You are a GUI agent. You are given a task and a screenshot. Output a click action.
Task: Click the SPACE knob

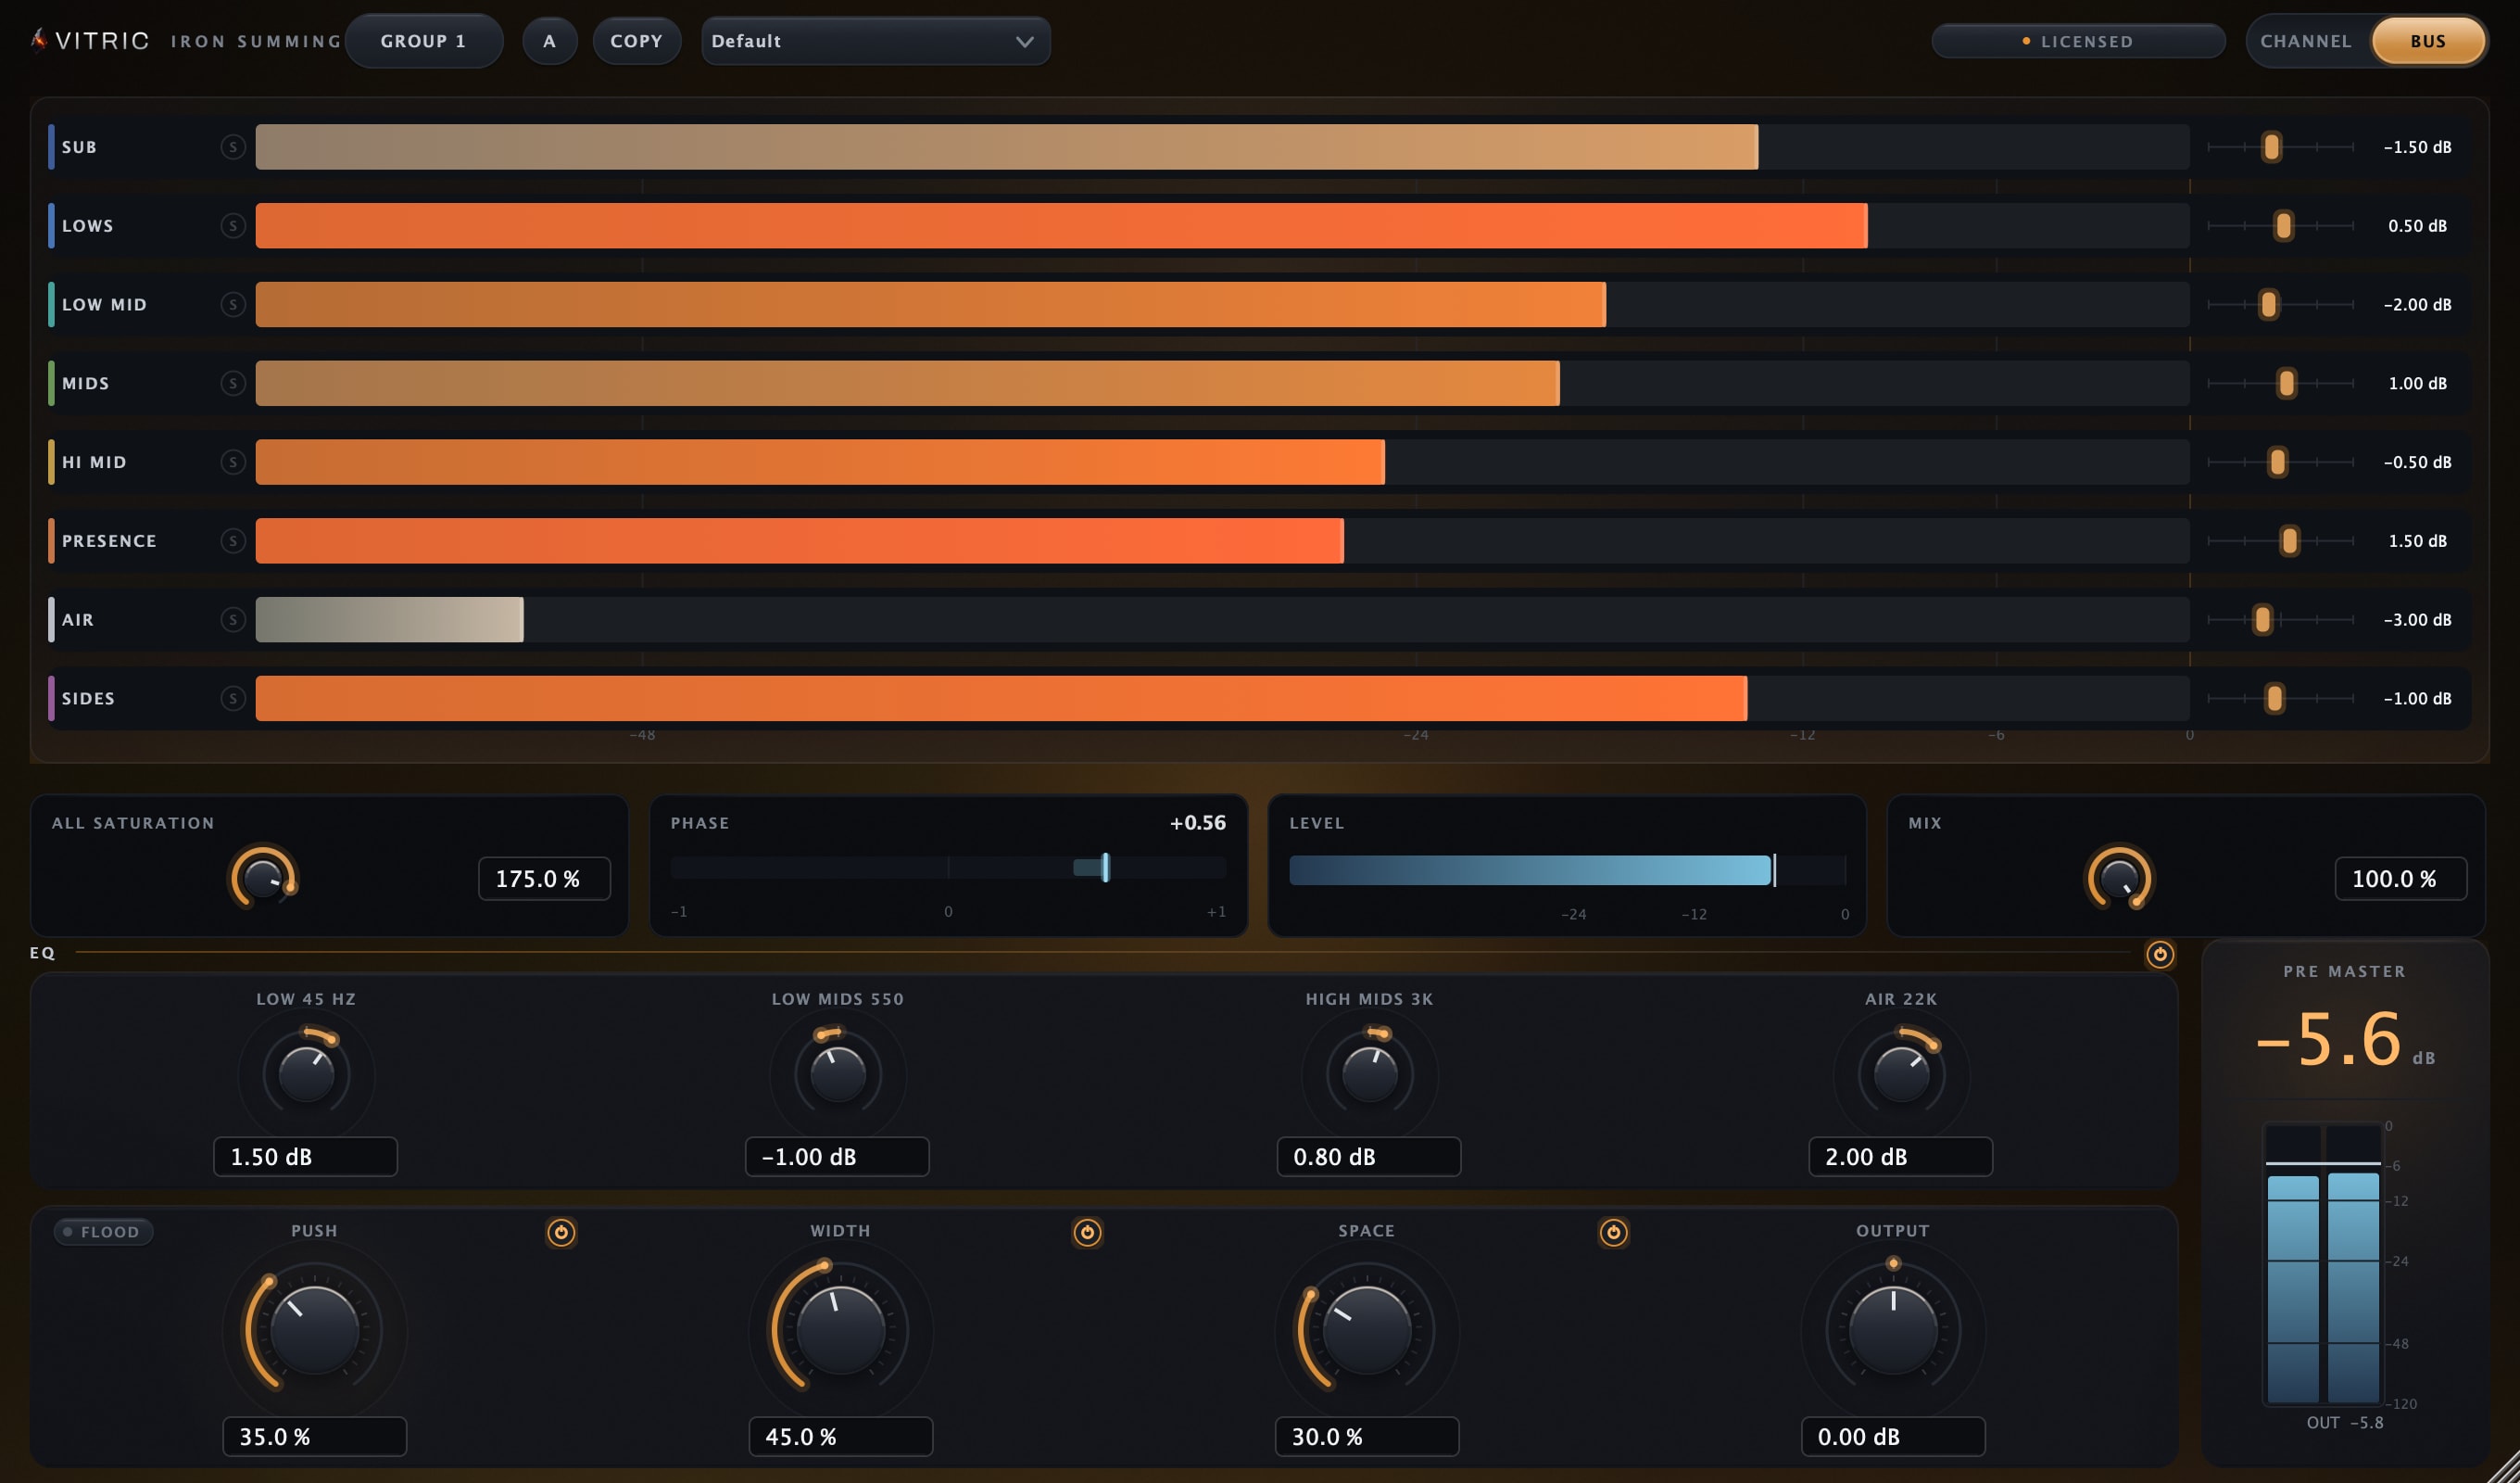click(1366, 1331)
